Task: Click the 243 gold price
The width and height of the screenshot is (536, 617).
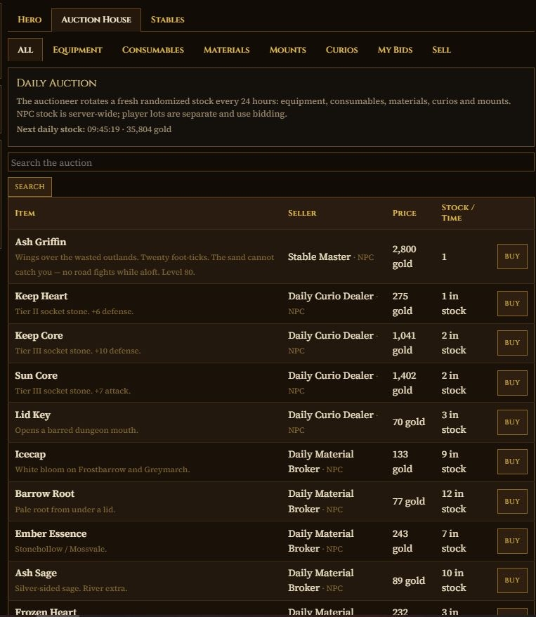Action: pos(403,541)
